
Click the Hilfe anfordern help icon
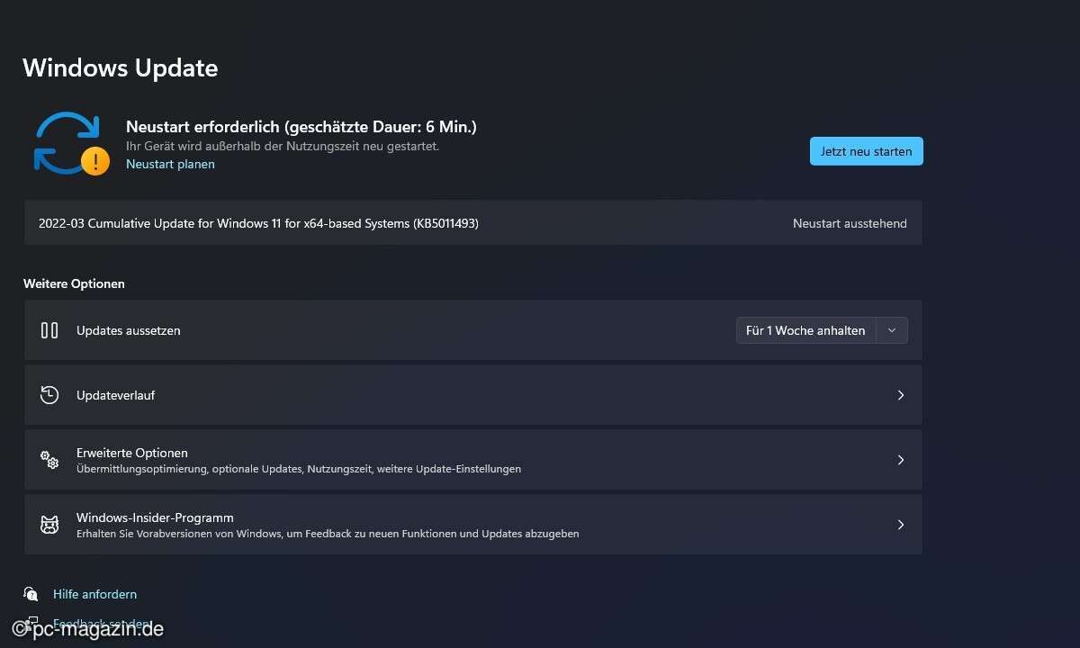pyautogui.click(x=31, y=594)
